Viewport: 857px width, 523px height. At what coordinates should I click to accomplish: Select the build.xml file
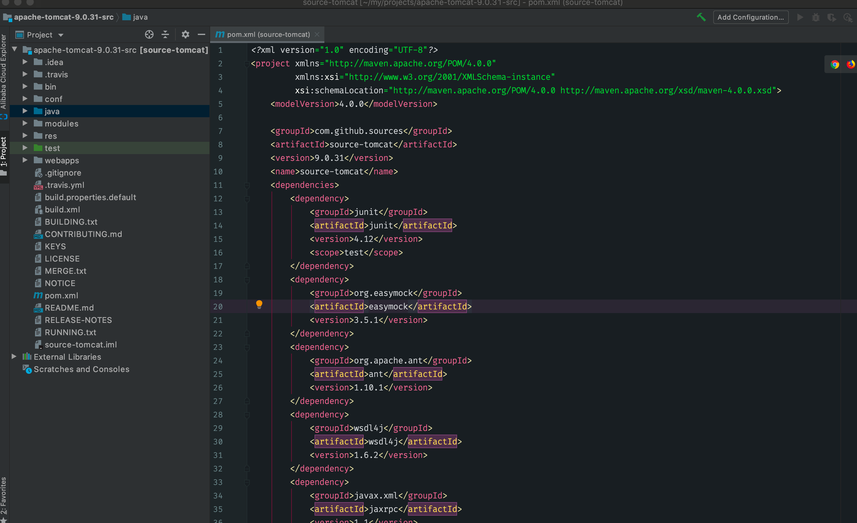[x=62, y=210]
